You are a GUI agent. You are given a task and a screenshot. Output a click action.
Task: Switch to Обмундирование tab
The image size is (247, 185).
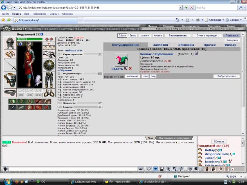point(126,45)
